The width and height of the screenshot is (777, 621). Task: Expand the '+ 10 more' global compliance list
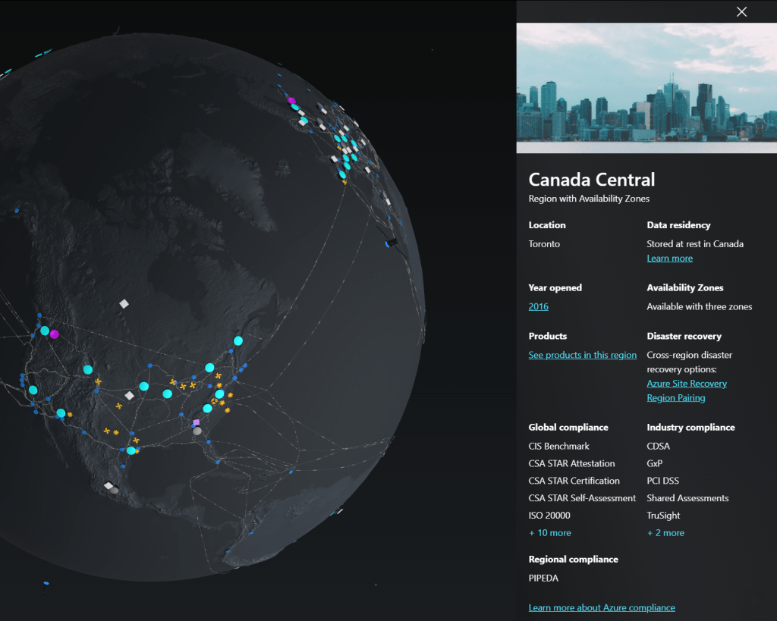click(x=549, y=533)
